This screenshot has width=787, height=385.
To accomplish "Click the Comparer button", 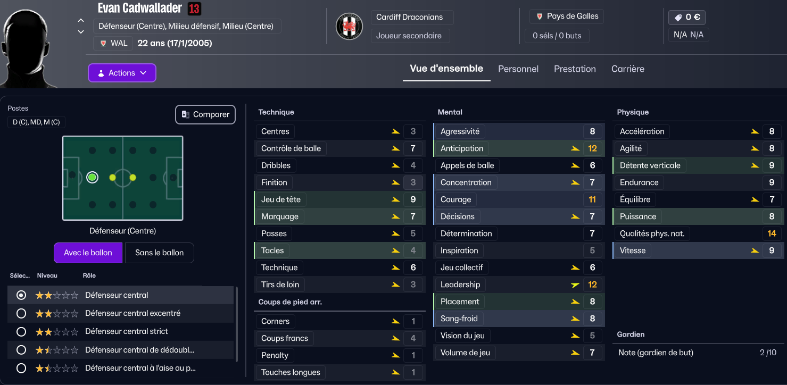I will click(x=205, y=114).
